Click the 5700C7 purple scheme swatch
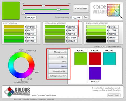This screenshot has width=126, height=101. click(95, 73)
